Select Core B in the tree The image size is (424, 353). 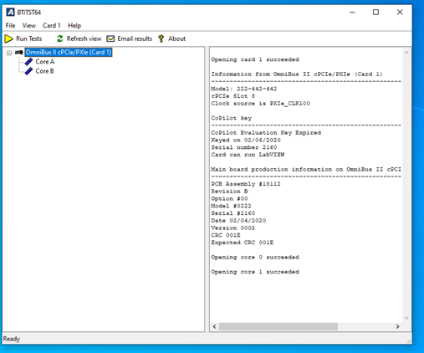[x=44, y=71]
